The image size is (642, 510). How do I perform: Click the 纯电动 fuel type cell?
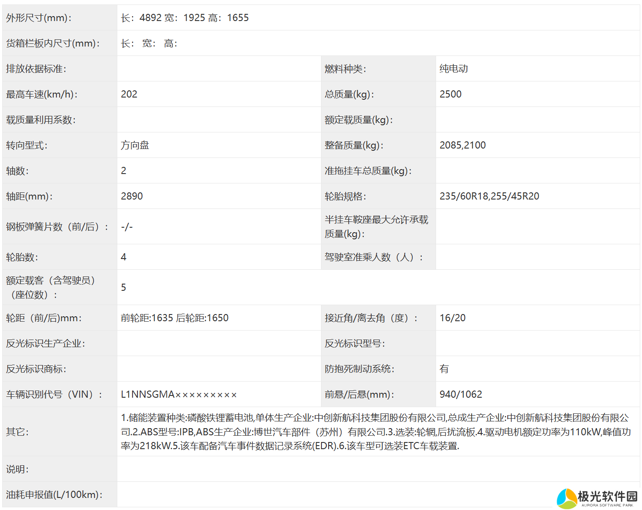(454, 69)
